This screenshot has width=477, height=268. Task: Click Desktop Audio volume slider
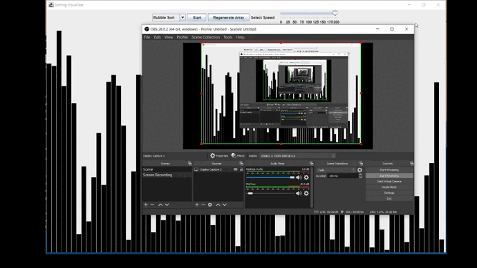(270, 178)
